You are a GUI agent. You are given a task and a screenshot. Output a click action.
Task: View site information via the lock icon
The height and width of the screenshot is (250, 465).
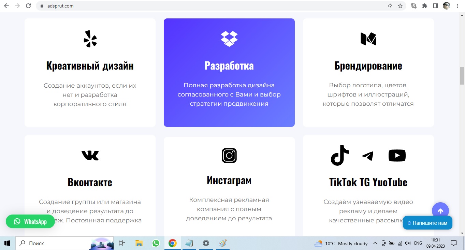(42, 6)
